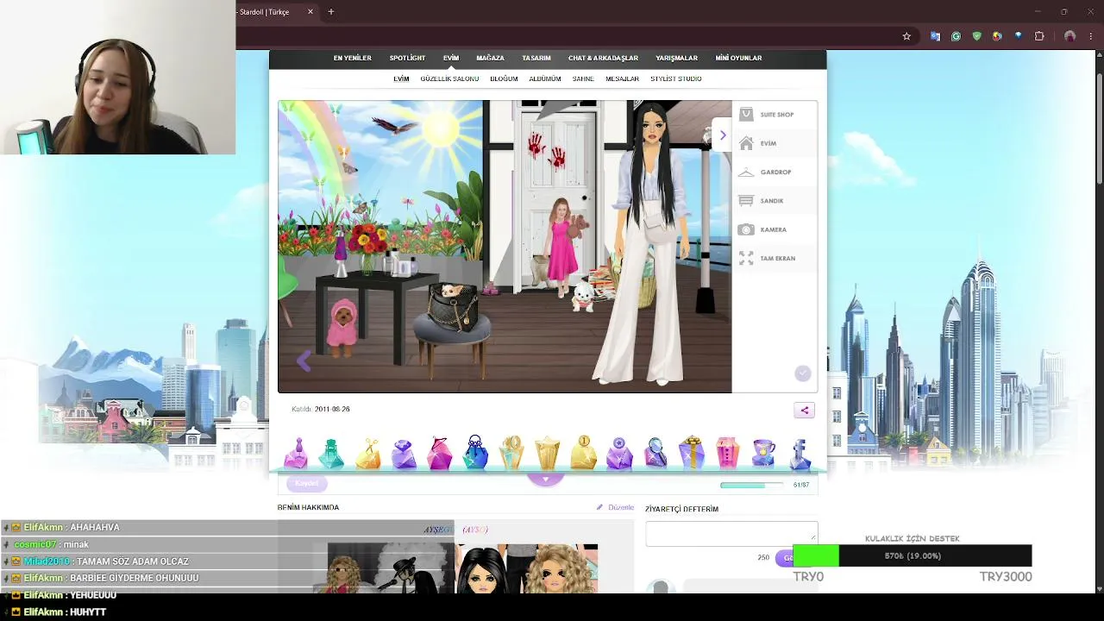
Task: Select the gold coin number-one trophy
Action: tap(584, 453)
